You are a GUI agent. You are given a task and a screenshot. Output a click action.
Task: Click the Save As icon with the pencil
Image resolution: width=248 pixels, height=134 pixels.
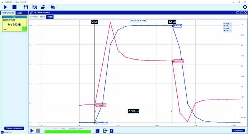pyautogui.click(x=35, y=7)
